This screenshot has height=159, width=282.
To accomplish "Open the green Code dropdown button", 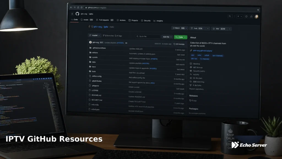I will [180, 37].
